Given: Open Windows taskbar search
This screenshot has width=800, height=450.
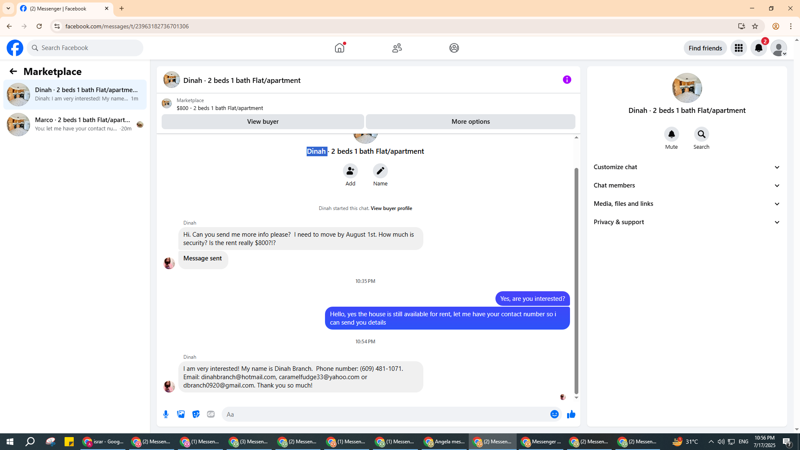Looking at the screenshot, I should point(30,442).
